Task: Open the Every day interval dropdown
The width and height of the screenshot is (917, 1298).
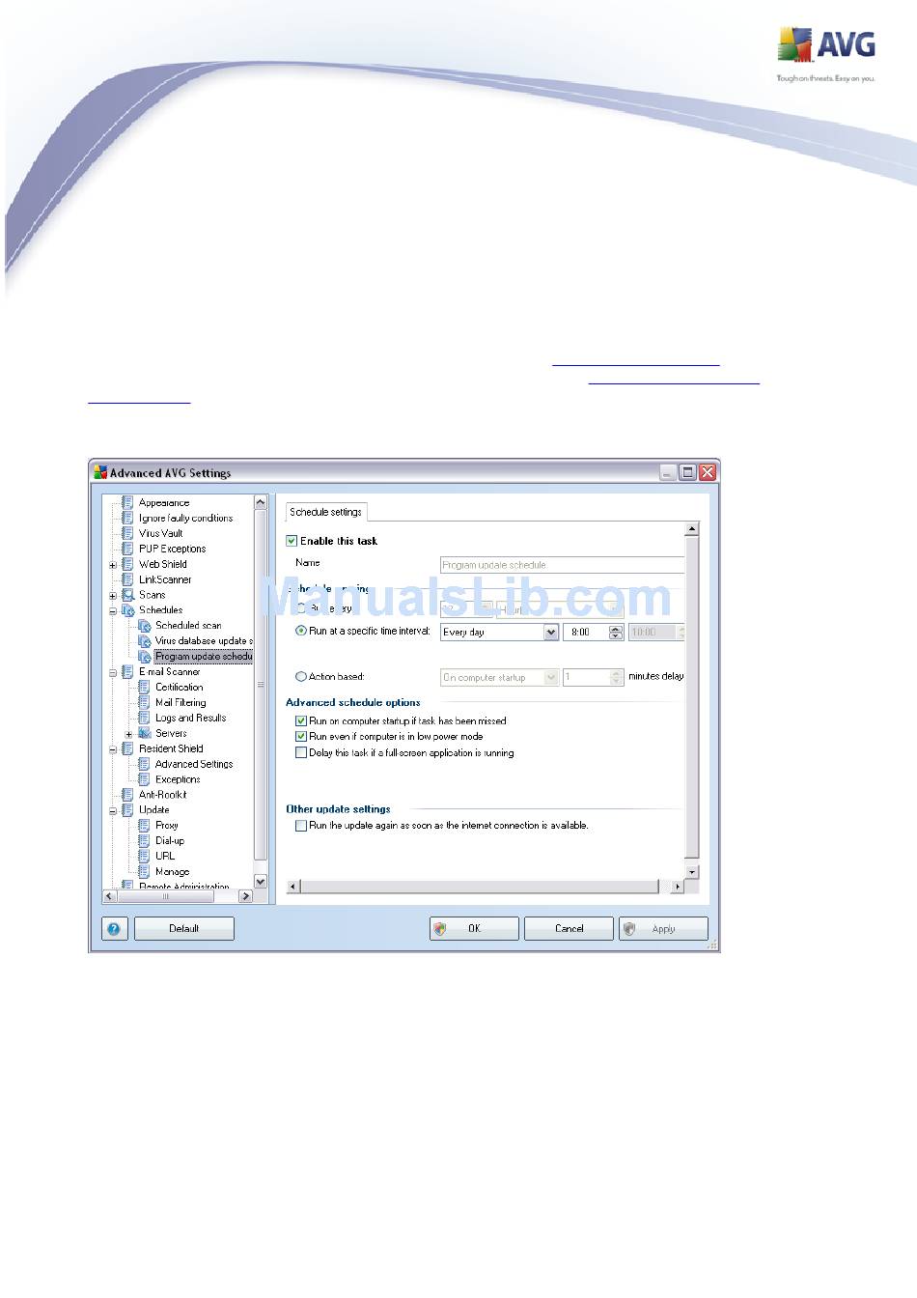Action: (551, 633)
